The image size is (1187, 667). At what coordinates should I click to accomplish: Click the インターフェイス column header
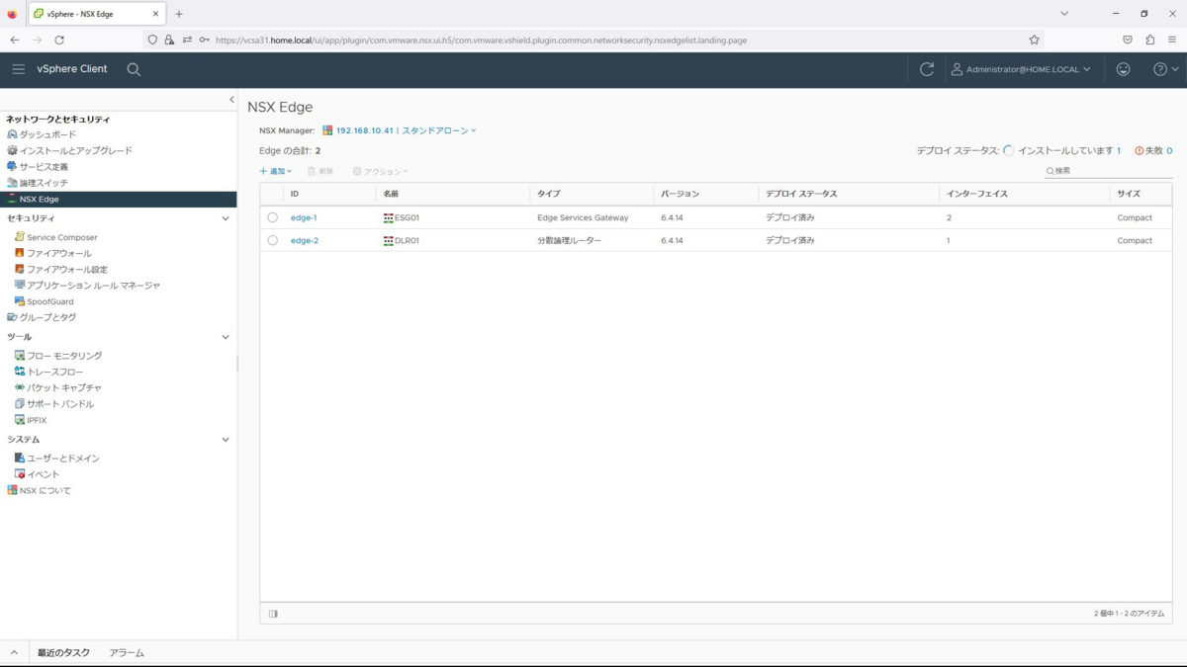pos(977,194)
